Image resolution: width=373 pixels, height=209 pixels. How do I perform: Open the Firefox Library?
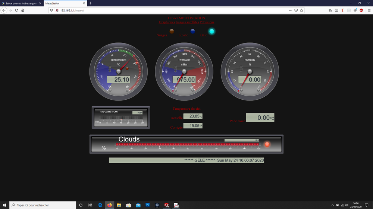(330, 10)
